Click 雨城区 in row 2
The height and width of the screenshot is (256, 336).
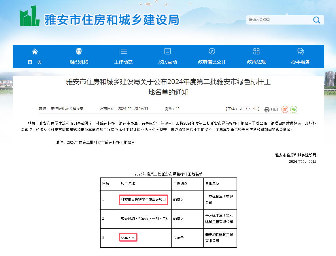(x=178, y=219)
